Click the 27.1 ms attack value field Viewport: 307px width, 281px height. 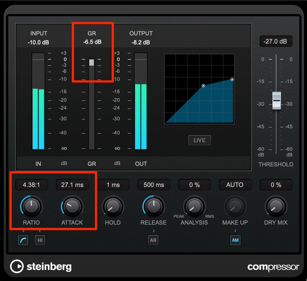72,185
